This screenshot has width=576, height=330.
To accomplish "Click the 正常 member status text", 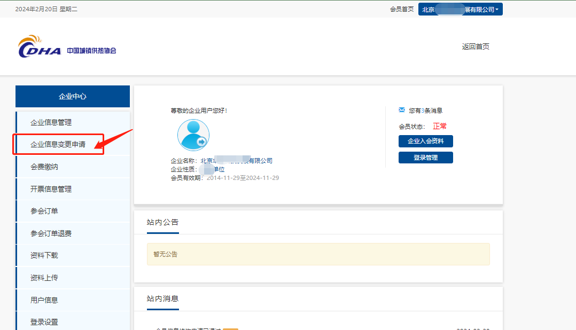I will pos(440,126).
